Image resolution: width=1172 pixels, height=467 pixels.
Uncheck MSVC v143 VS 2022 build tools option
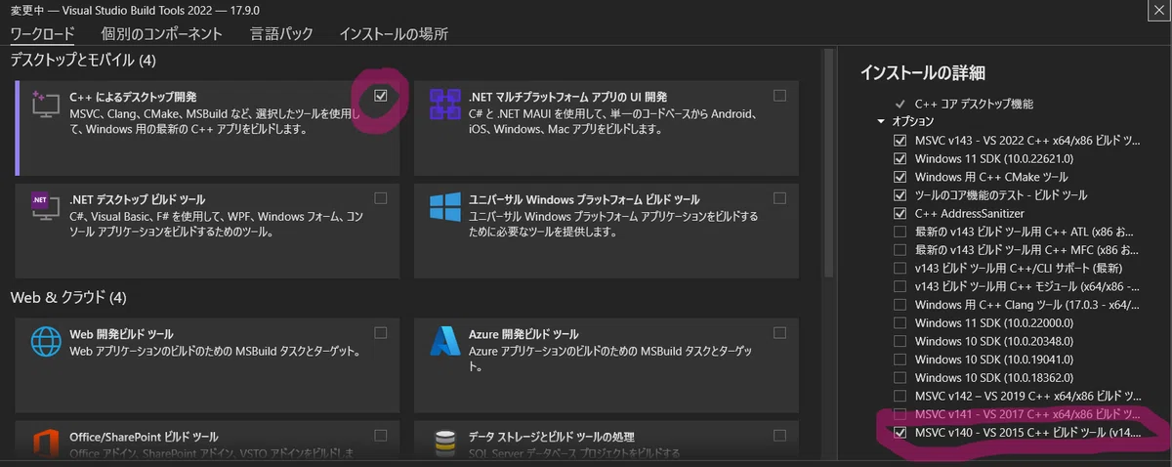click(900, 141)
